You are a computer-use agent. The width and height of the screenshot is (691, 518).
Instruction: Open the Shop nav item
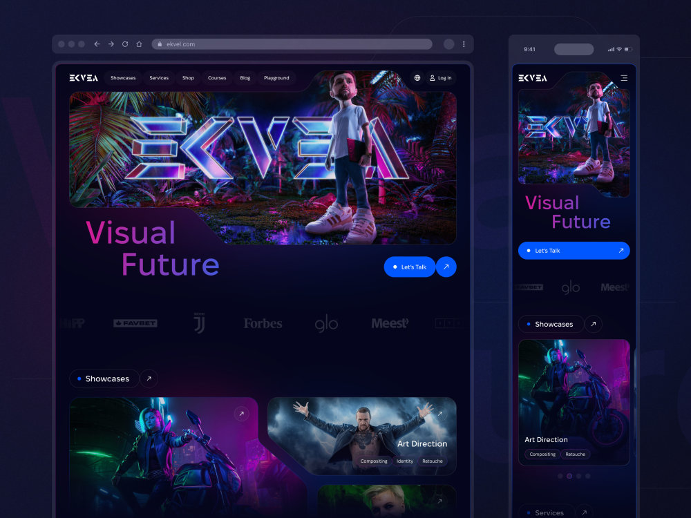click(x=188, y=78)
